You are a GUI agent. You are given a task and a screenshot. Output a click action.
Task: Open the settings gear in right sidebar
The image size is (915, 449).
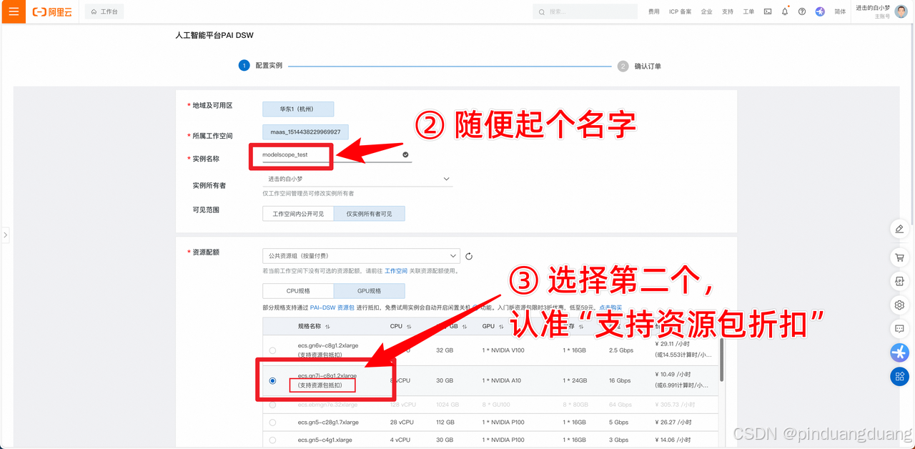point(899,305)
